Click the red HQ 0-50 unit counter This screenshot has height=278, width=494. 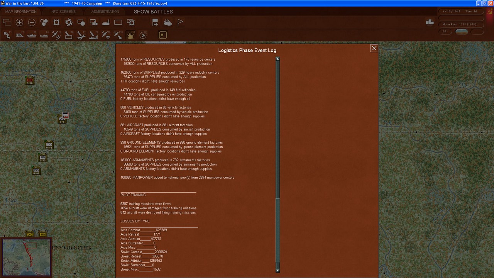click(x=30, y=80)
